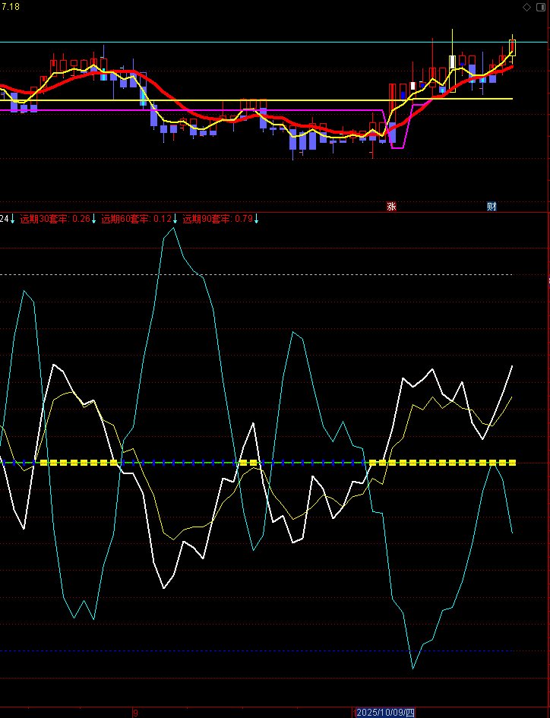Click the 2025/10/09/四 date label
Image resolution: width=550 pixels, height=718 pixels.
(x=385, y=713)
